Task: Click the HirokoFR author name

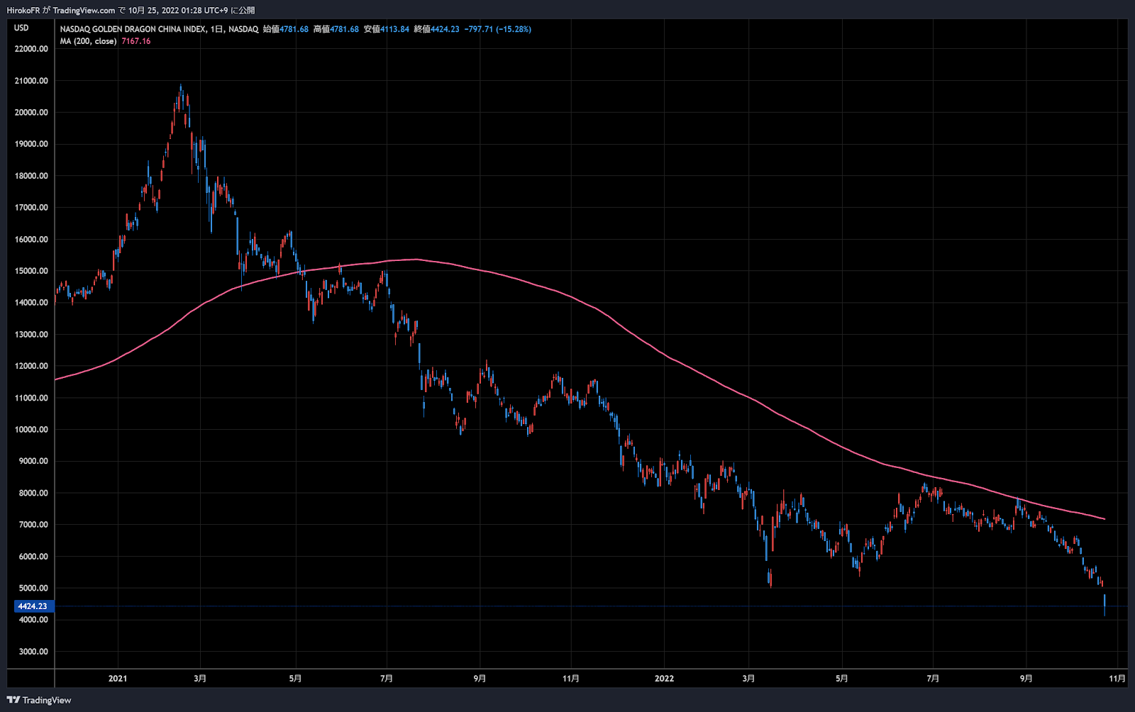Action: 23,11
